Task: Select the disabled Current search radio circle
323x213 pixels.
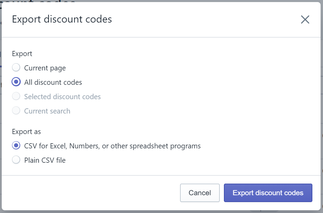Action: pos(16,111)
